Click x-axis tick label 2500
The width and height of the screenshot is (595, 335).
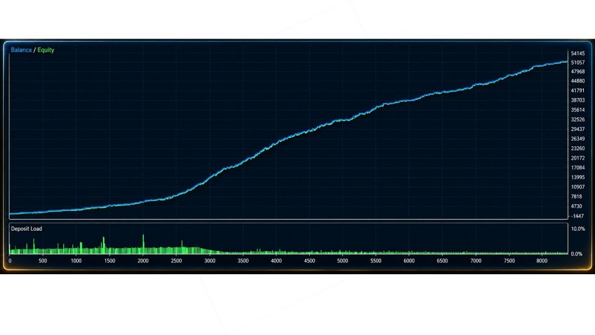point(176,261)
